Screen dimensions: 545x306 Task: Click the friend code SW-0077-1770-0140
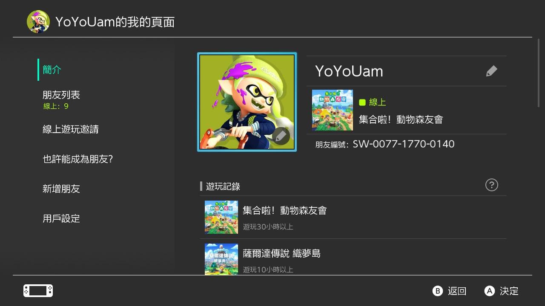[404, 144]
